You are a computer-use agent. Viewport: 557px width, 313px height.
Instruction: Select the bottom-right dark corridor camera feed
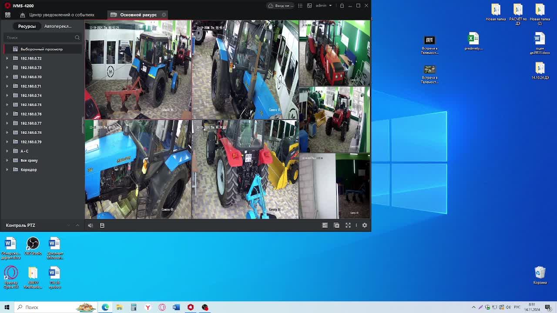[335, 186]
